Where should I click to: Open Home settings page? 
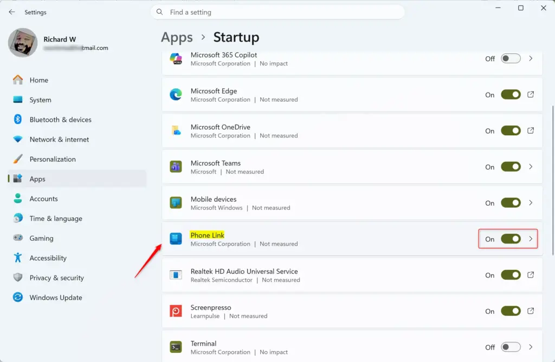click(77, 80)
